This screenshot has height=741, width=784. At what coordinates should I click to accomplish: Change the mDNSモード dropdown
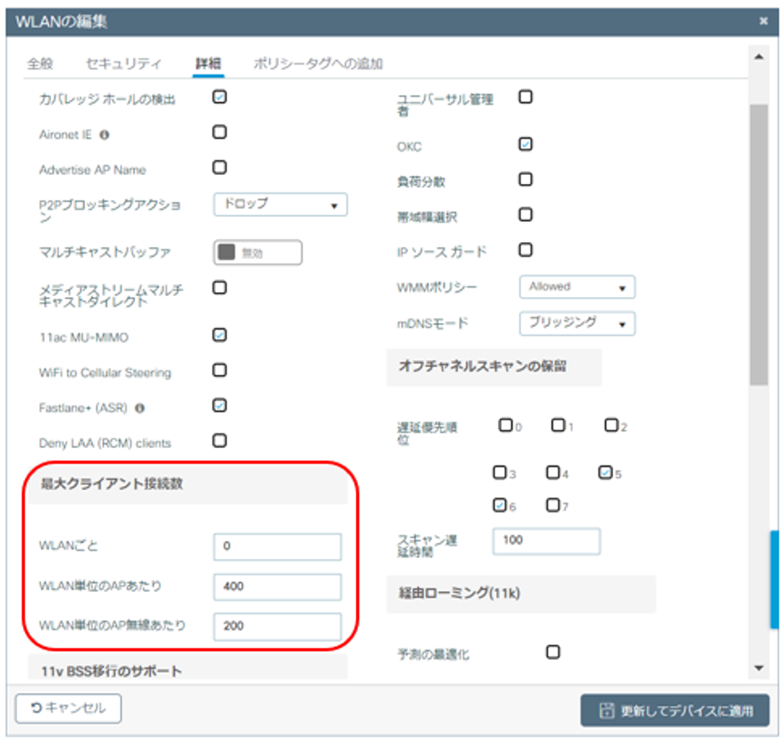coord(577,324)
